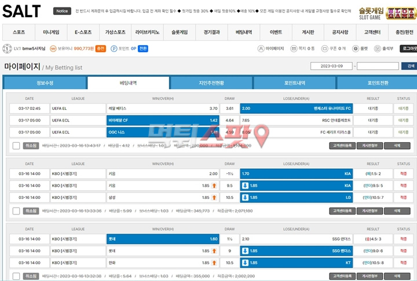417x281 pixels.
Task: Switch to the 포인트내역 tab
Action: 295,83
